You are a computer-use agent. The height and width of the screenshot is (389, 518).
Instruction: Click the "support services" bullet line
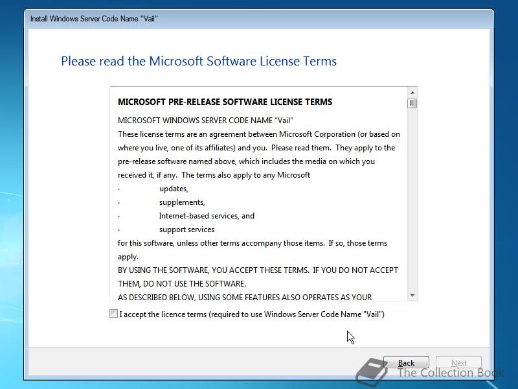186,230
